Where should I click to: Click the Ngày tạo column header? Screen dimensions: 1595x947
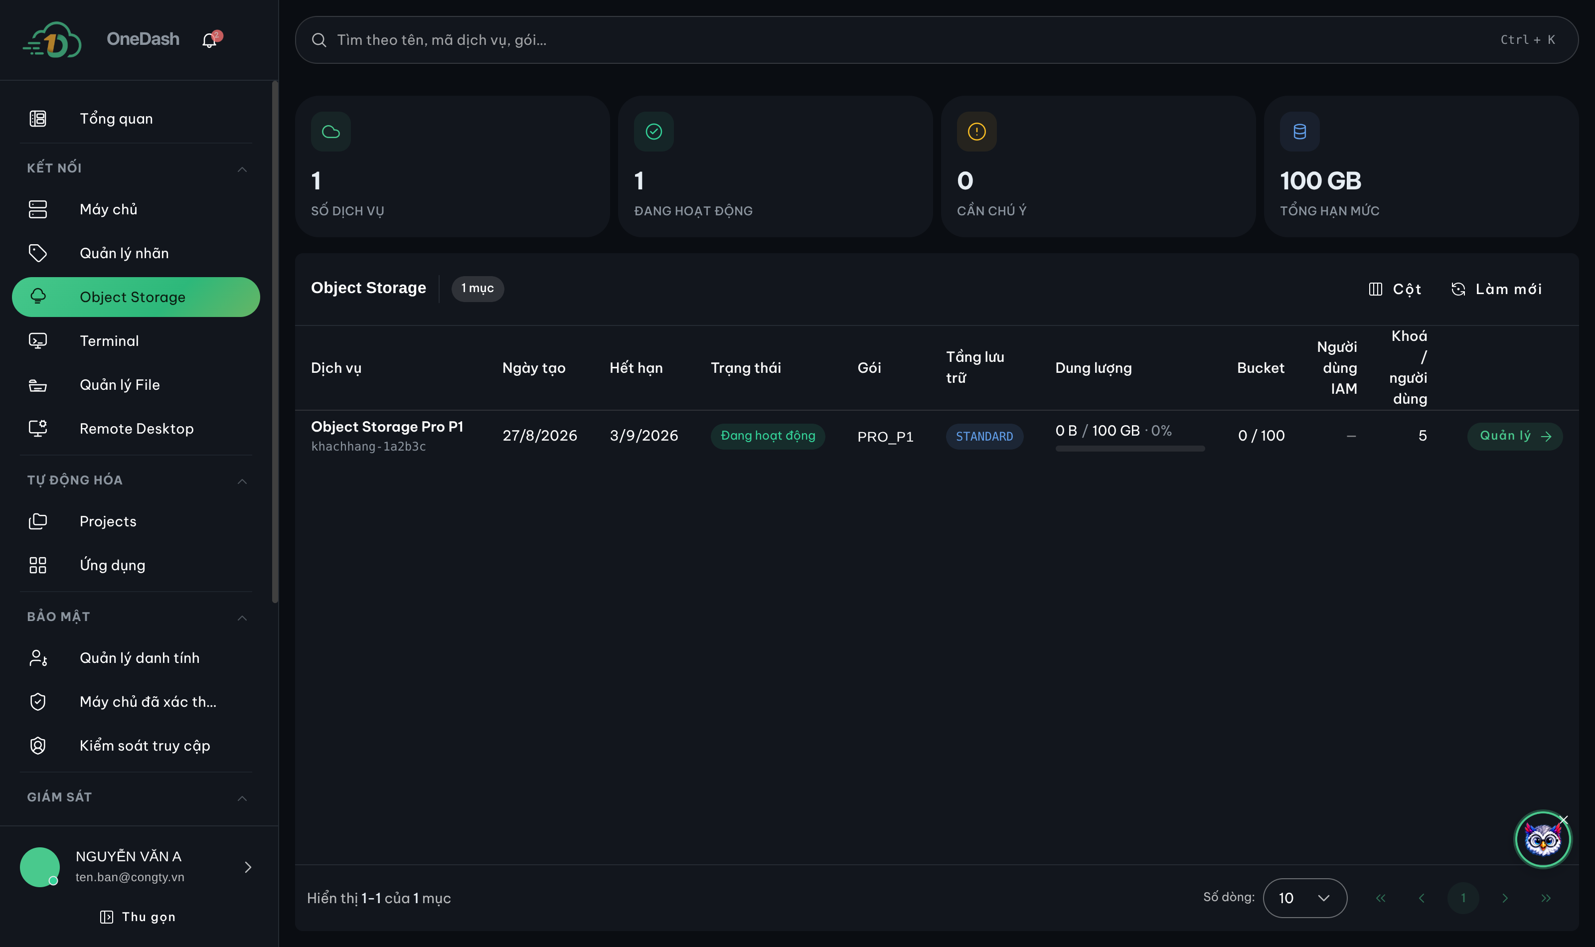pyautogui.click(x=533, y=368)
